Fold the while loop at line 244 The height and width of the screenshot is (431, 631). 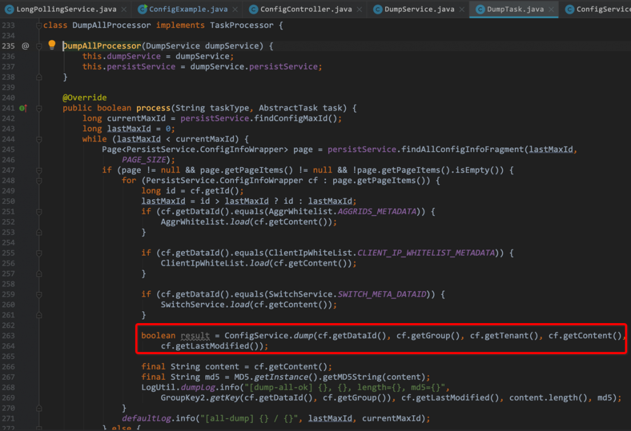click(39, 139)
